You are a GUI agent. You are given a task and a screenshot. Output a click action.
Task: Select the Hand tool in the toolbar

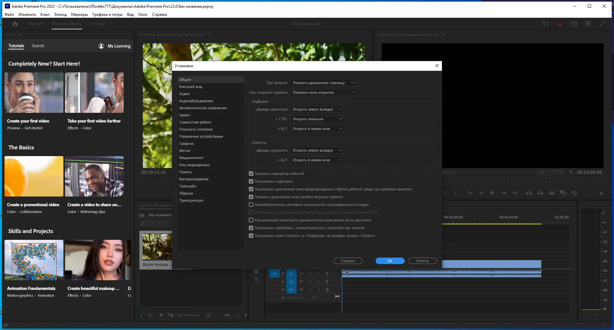[x=256, y=271]
